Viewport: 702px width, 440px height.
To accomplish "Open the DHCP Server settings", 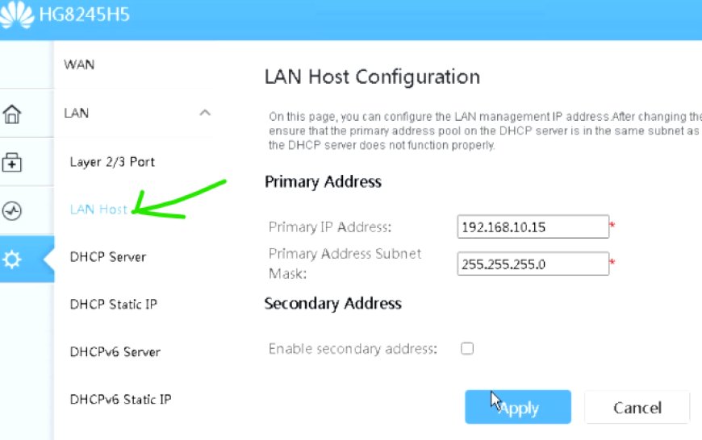I will [x=108, y=257].
